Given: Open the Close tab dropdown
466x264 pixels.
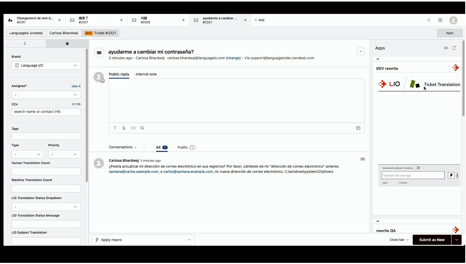Looking at the screenshot, I should 399,240.
